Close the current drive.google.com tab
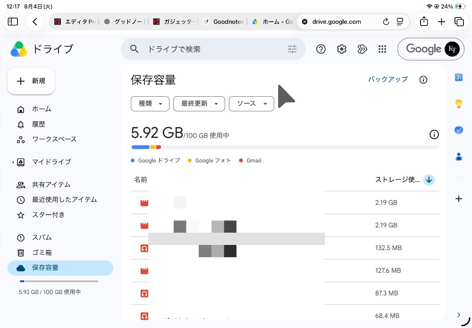The image size is (472, 328). point(304,22)
